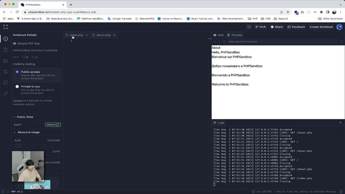Open the Meta Business Suite bookmark
The width and height of the screenshot is (345, 194).
60,19
